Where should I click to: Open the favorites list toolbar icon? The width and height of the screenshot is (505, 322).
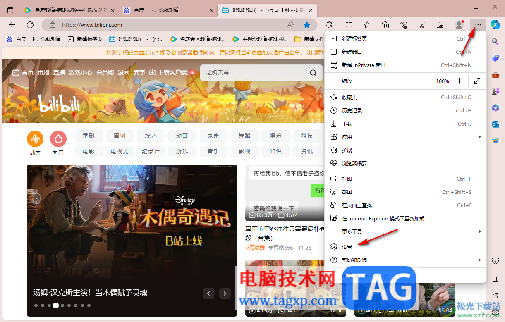click(x=367, y=25)
